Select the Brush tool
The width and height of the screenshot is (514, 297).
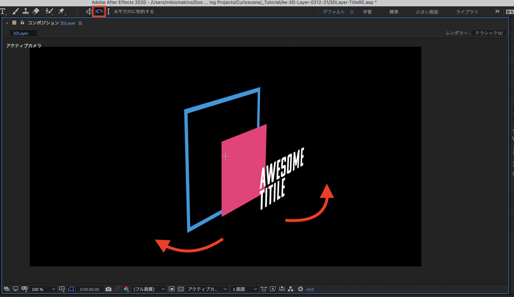[15, 11]
